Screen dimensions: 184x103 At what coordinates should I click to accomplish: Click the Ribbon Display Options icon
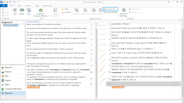tap(169, 2)
